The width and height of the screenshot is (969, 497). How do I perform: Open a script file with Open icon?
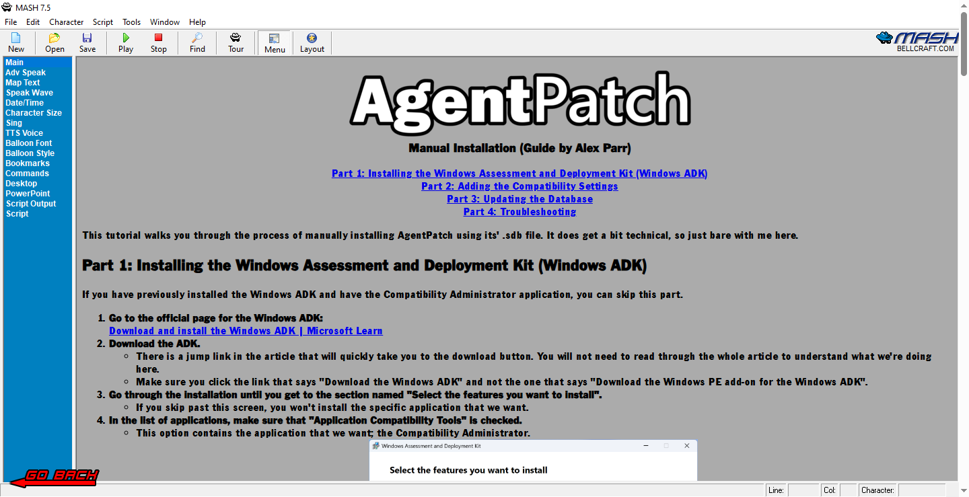[x=55, y=42]
